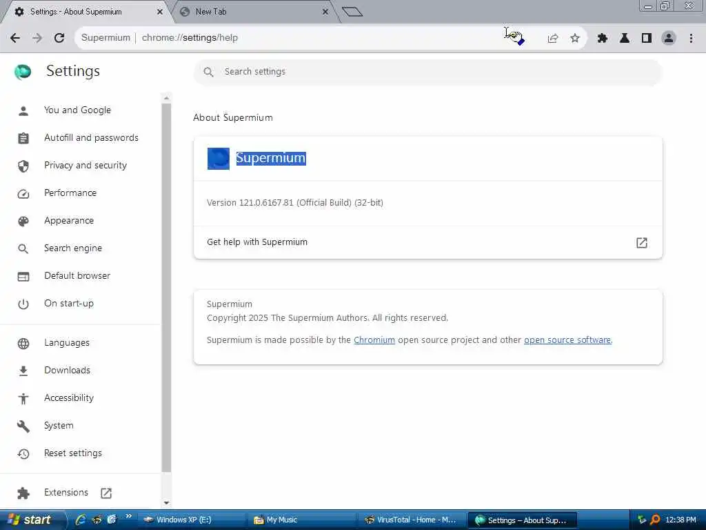Image resolution: width=706 pixels, height=530 pixels.
Task: Click the Accessibility figure icon
Action: (23, 398)
